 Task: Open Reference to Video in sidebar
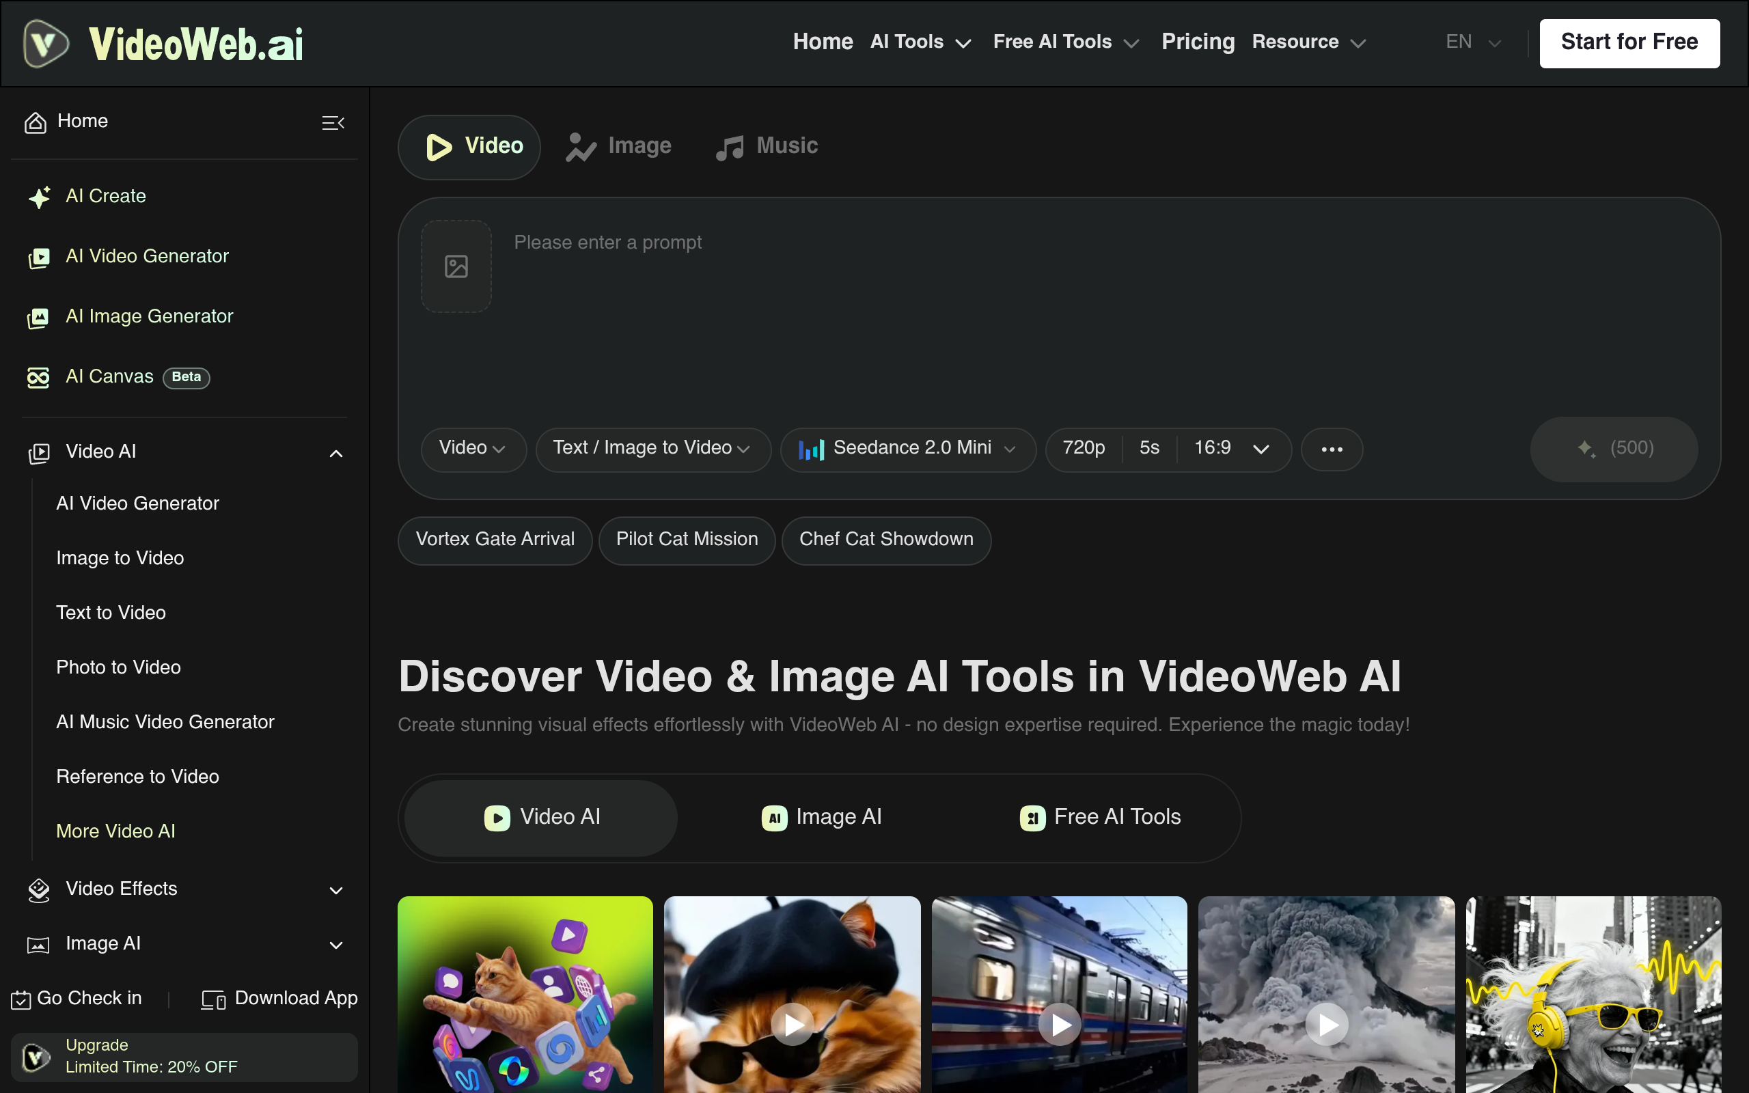pyautogui.click(x=137, y=777)
